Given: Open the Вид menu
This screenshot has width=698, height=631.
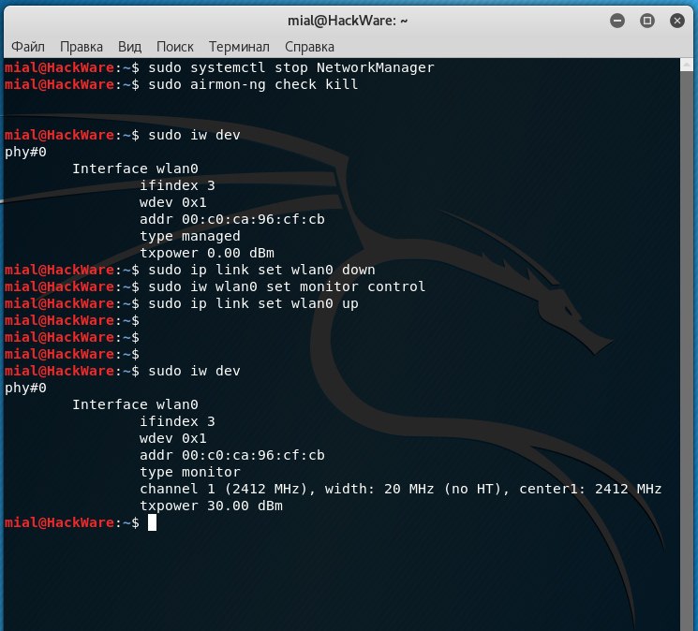Looking at the screenshot, I should click(129, 47).
